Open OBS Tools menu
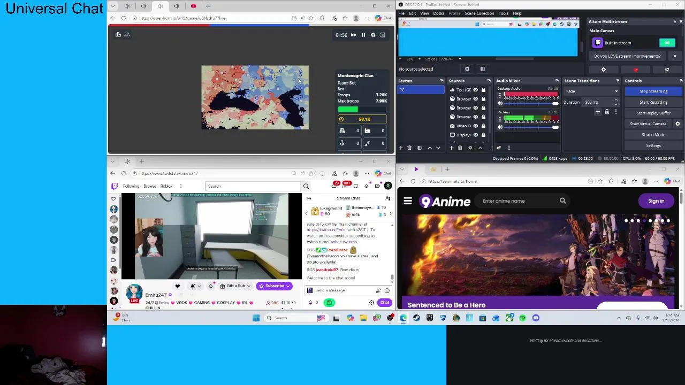 click(503, 13)
